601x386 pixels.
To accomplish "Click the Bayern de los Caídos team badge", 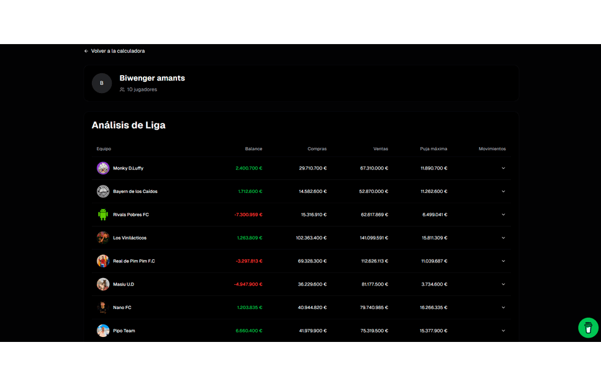I will (103, 191).
